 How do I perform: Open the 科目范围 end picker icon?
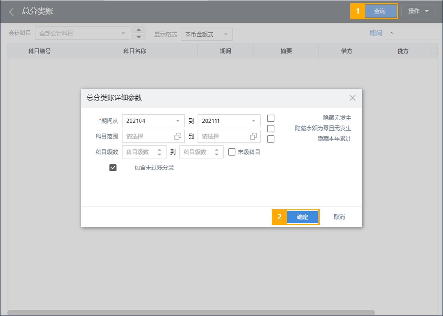pyautogui.click(x=253, y=136)
